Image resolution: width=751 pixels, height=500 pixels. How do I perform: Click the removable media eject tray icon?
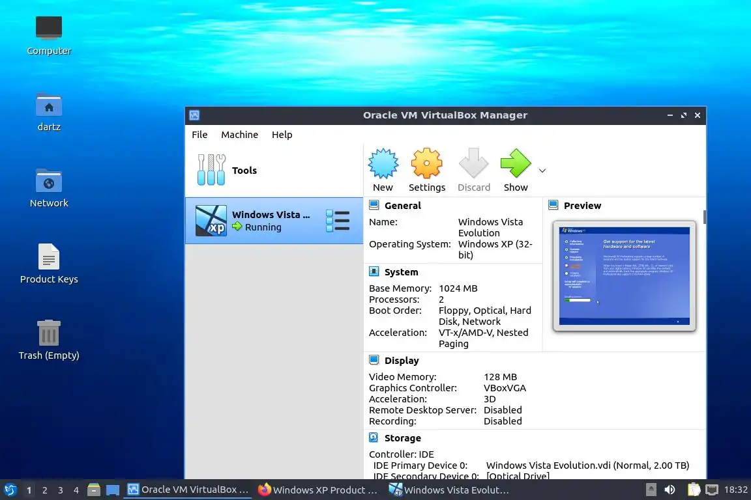(651, 490)
